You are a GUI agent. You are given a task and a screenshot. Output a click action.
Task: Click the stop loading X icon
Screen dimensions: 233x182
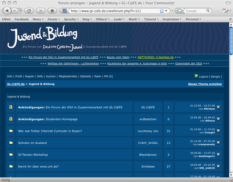coord(41,11)
